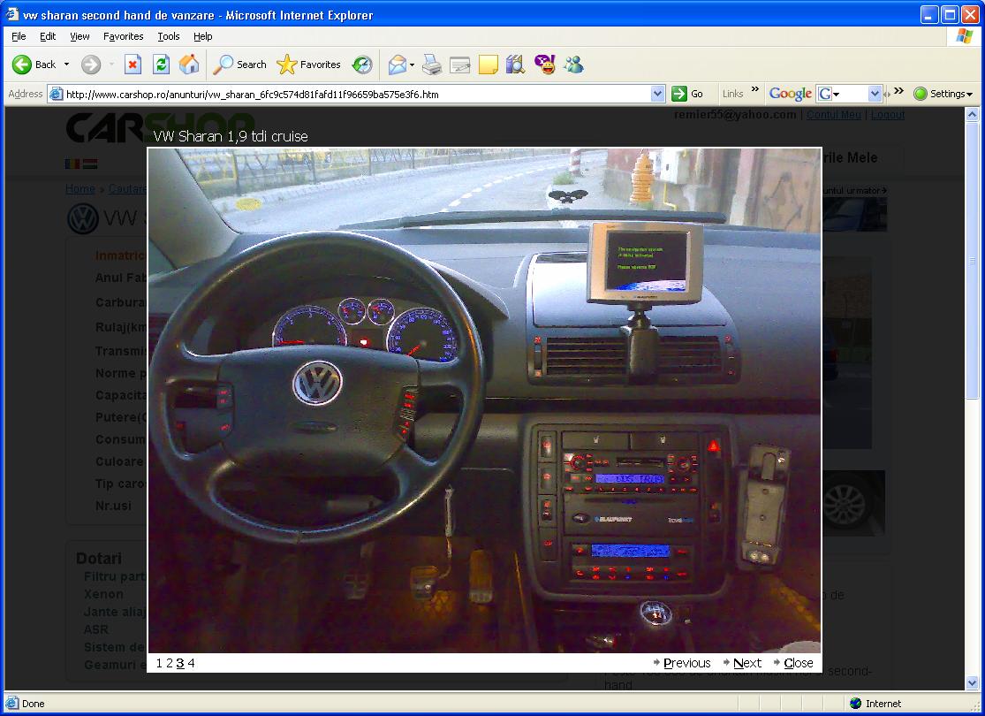The width and height of the screenshot is (985, 716).
Task: Open the Forward history dropdown arrow
Action: [112, 65]
